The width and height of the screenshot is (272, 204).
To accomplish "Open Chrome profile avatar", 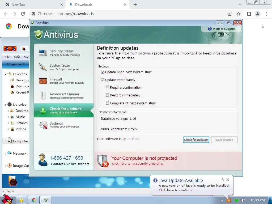I will tap(258, 14).
